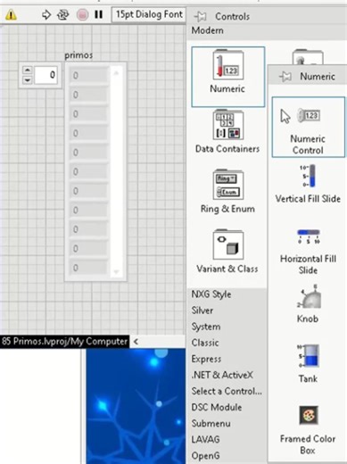Click the Run arrow button
This screenshot has height=464, width=347.
pos(45,14)
